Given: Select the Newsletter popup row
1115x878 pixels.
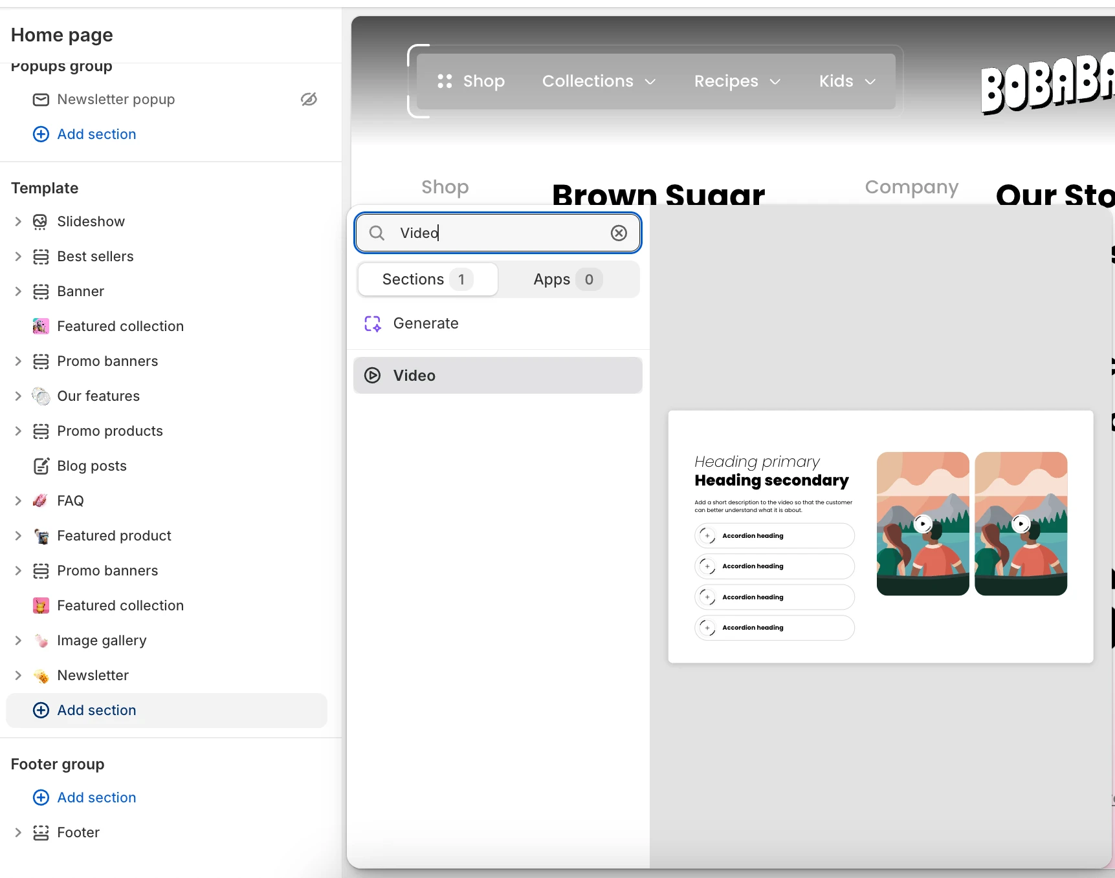Looking at the screenshot, I should [166, 100].
